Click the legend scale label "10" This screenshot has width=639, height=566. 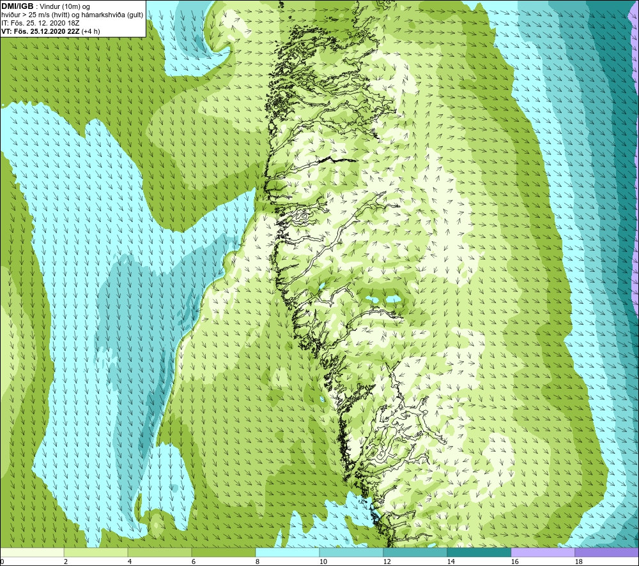323,562
